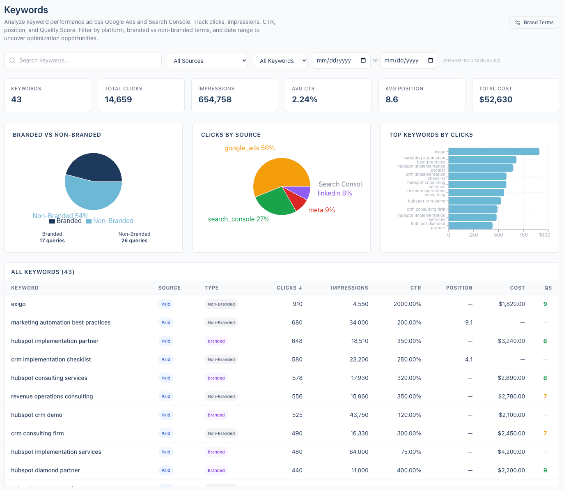
Task: Open the calendar icon on the end date field
Action: tap(430, 60)
